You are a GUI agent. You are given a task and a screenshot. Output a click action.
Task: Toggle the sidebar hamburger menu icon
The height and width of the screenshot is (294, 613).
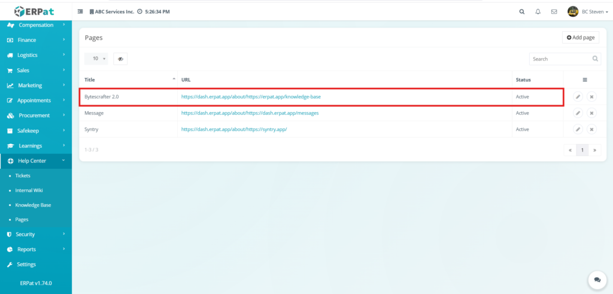tap(80, 11)
